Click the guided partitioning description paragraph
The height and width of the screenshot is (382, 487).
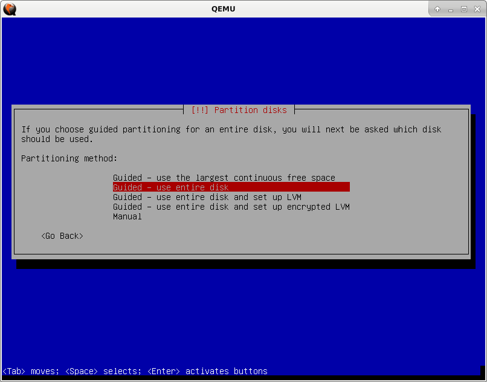pos(231,134)
